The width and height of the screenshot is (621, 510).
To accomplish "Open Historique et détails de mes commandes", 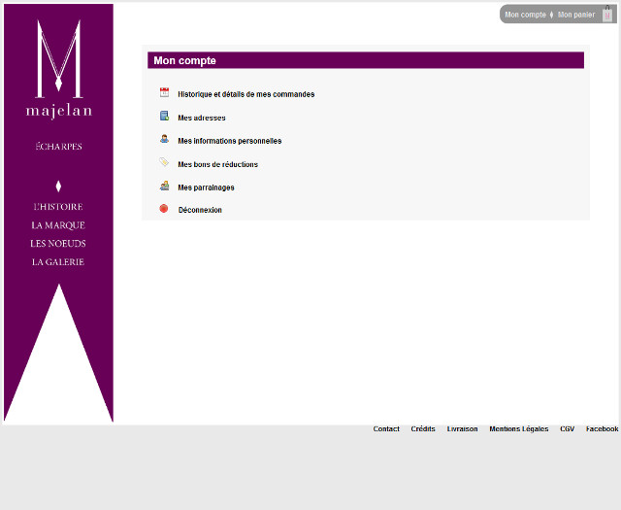I will coord(245,94).
